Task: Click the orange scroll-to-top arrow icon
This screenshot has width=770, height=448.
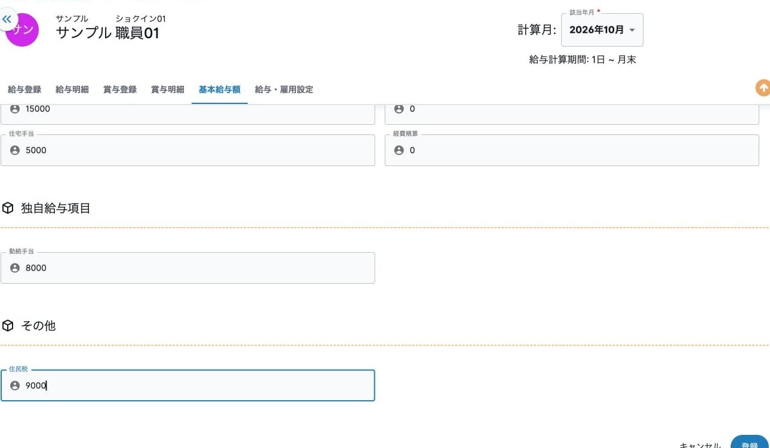Action: 763,88
